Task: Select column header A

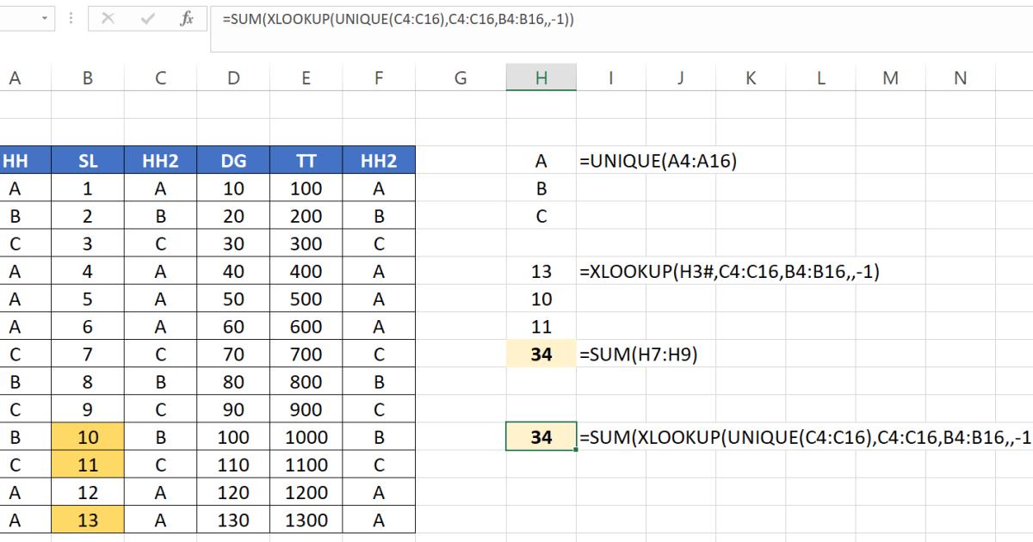Action: click(x=15, y=77)
